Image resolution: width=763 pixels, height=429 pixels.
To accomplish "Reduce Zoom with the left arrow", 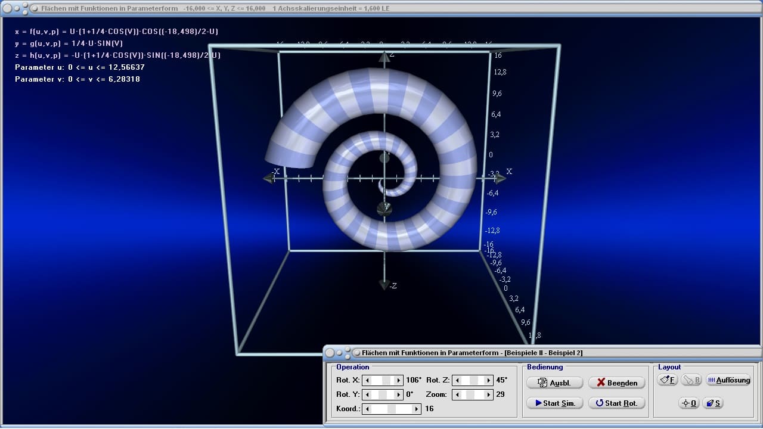I will click(456, 394).
